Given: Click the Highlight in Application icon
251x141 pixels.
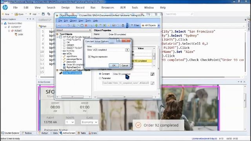Looking at the screenshot, I should click(x=104, y=25).
